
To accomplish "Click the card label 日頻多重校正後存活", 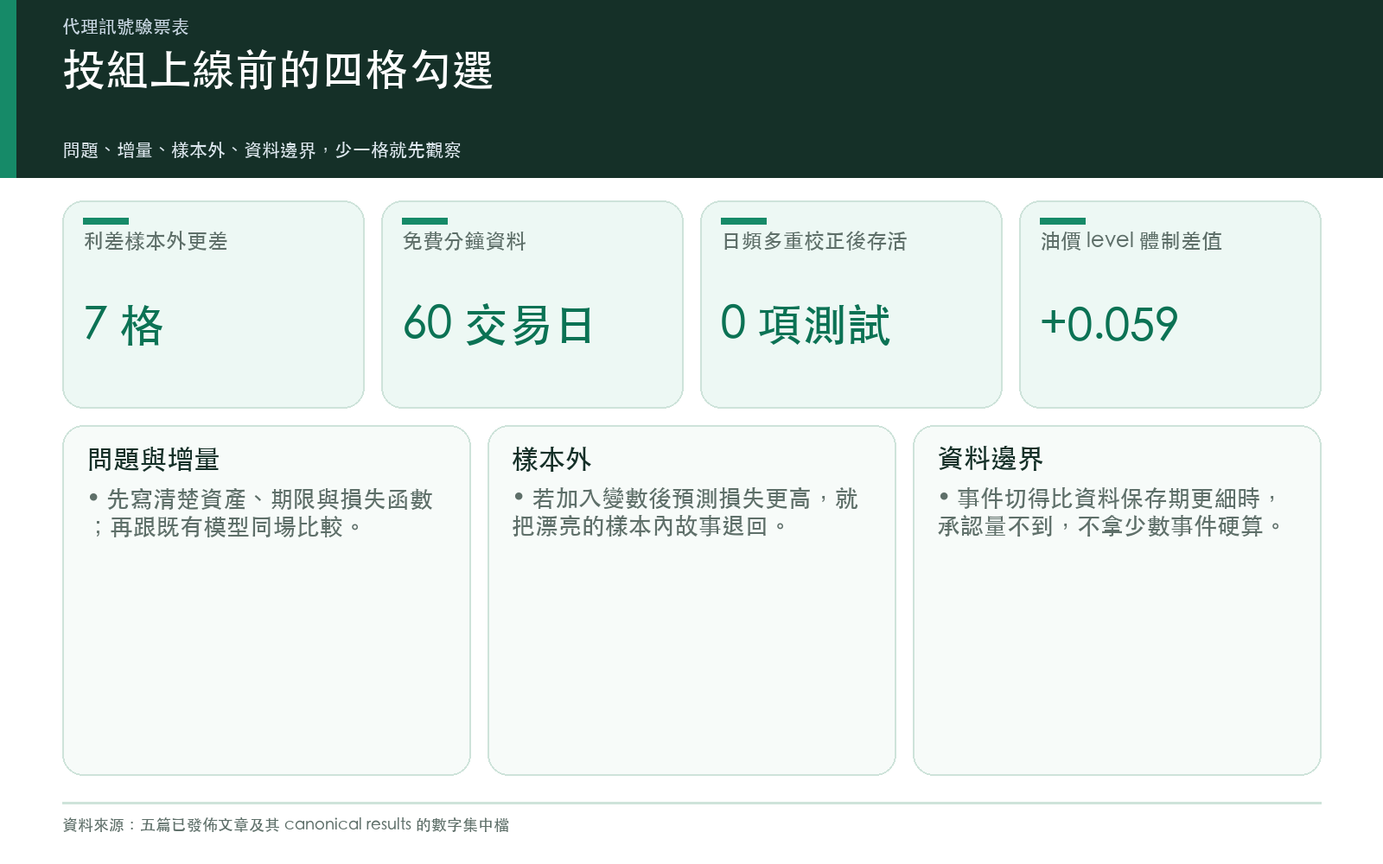I will 814,241.
